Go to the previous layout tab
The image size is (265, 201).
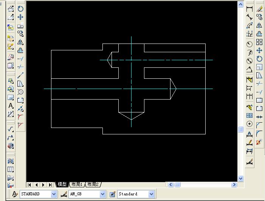[x=36, y=185]
